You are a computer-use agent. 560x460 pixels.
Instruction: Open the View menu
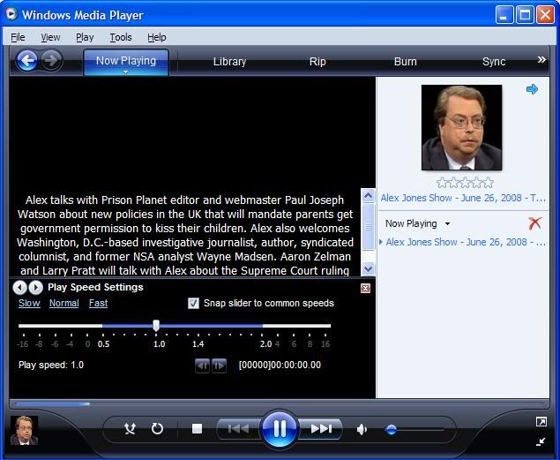click(x=50, y=37)
